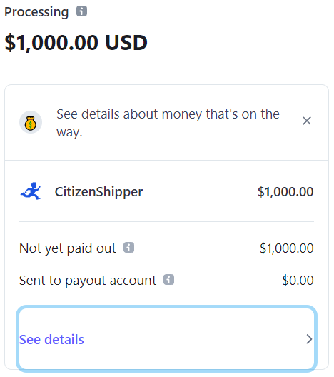Screen dimensions: 334x377
Task: Click the Not yet paid out $1,000.00 value
Action: (287, 248)
